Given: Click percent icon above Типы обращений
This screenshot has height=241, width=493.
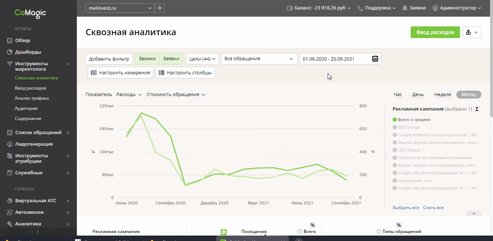Looking at the screenshot, I should point(399,225).
